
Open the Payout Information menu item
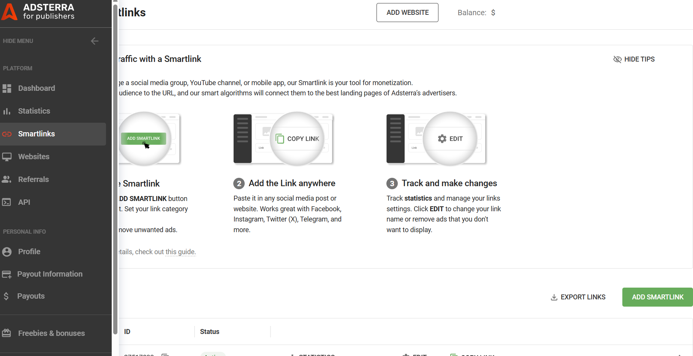pos(50,274)
